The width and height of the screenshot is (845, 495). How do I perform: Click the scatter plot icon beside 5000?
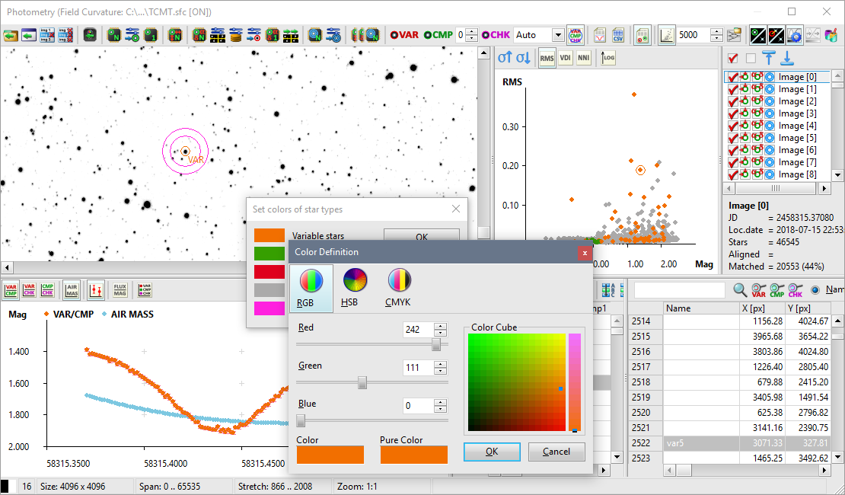tap(667, 36)
